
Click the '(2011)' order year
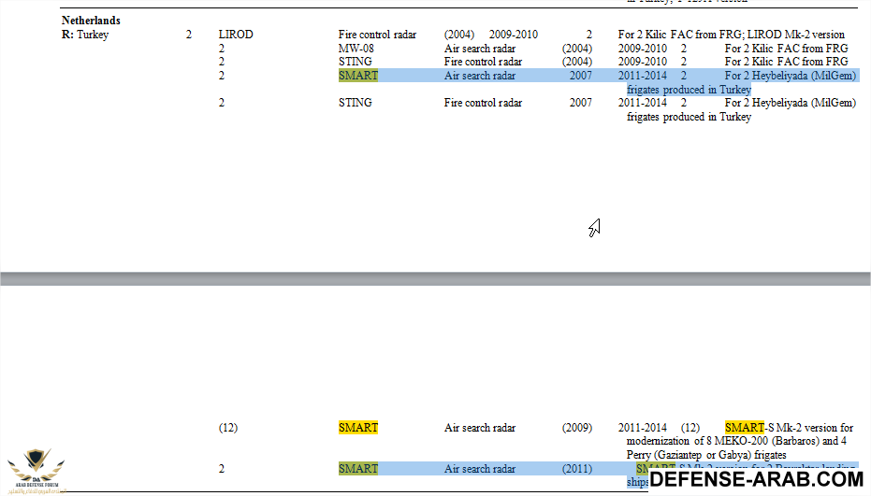click(577, 469)
